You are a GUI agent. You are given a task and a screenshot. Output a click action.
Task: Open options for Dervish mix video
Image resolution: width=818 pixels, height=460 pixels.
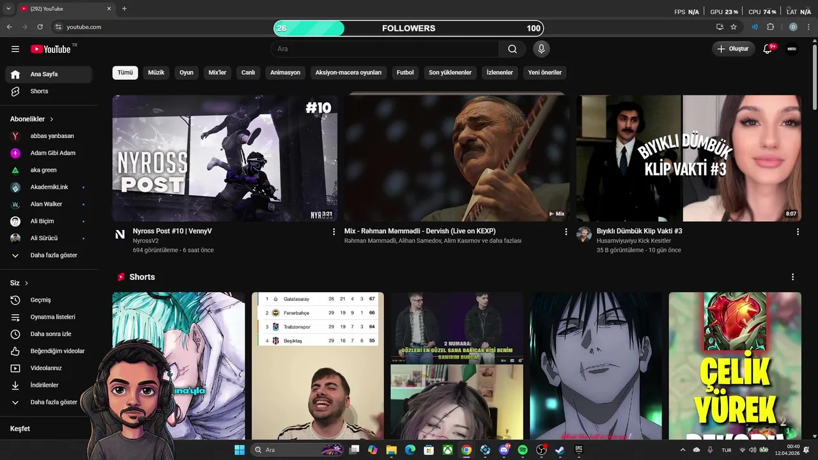pyautogui.click(x=566, y=232)
